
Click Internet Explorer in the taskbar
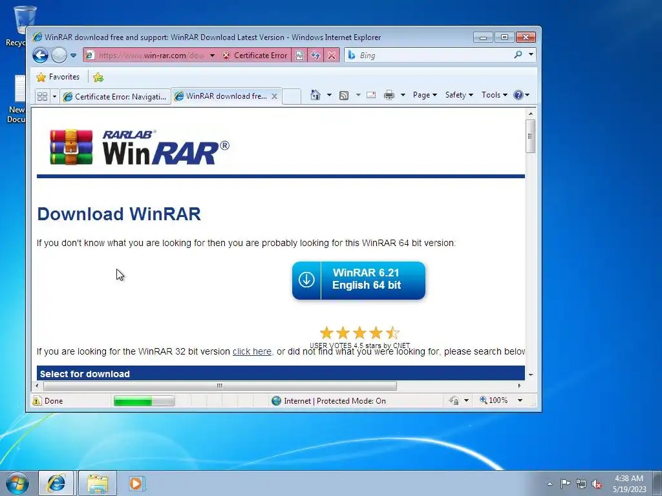coord(56,483)
